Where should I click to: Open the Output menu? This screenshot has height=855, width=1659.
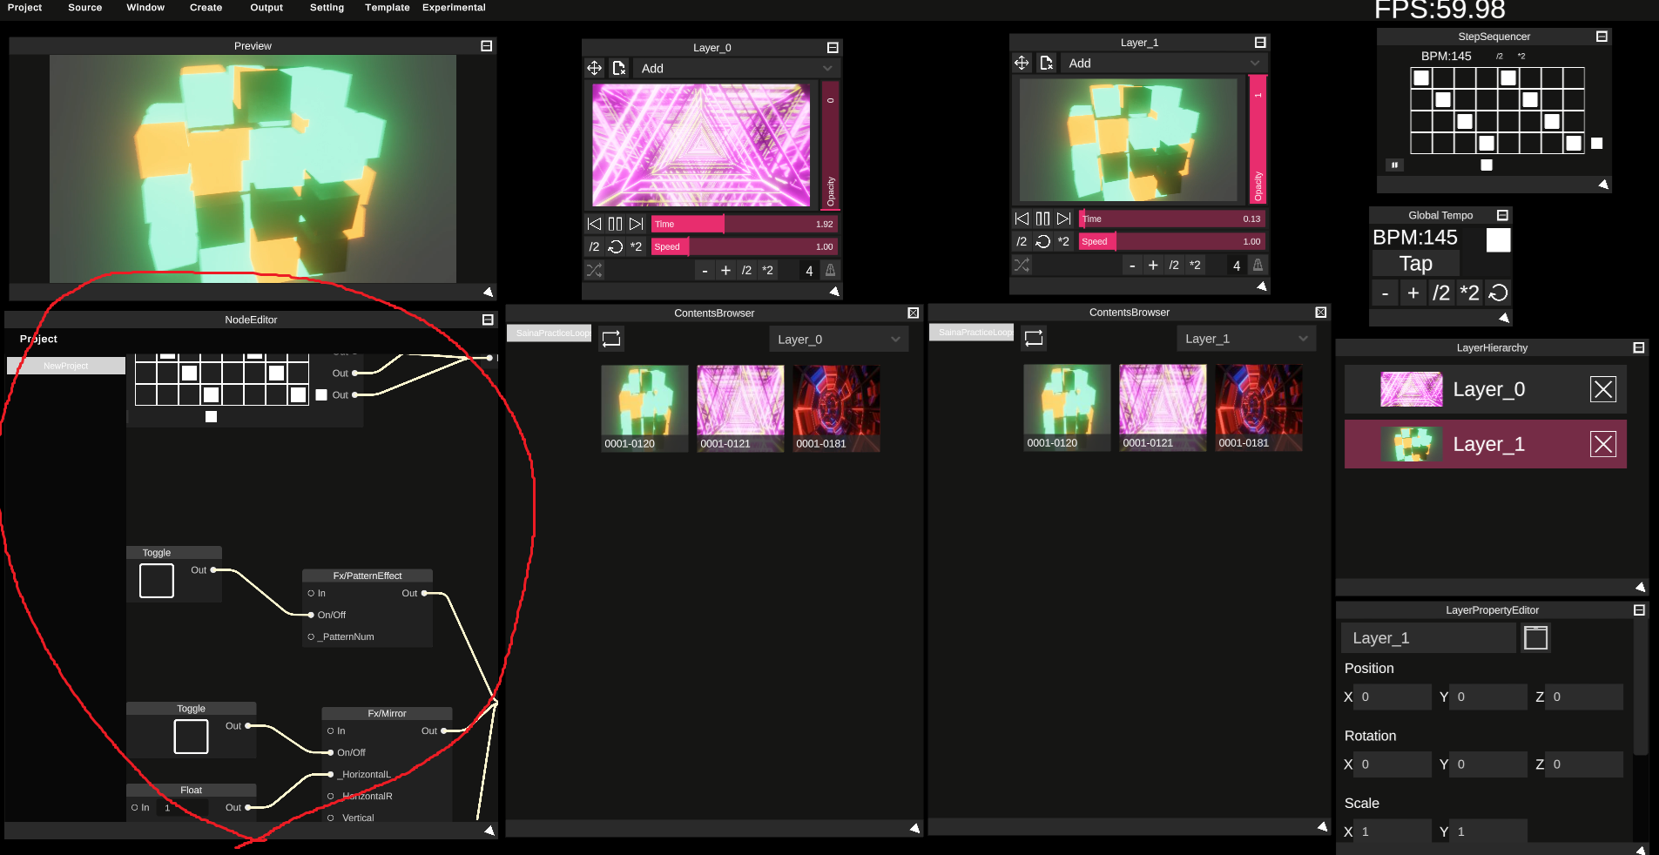coord(266,8)
